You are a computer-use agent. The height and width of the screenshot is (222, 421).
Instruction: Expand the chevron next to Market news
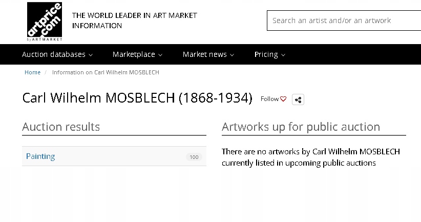(x=232, y=55)
